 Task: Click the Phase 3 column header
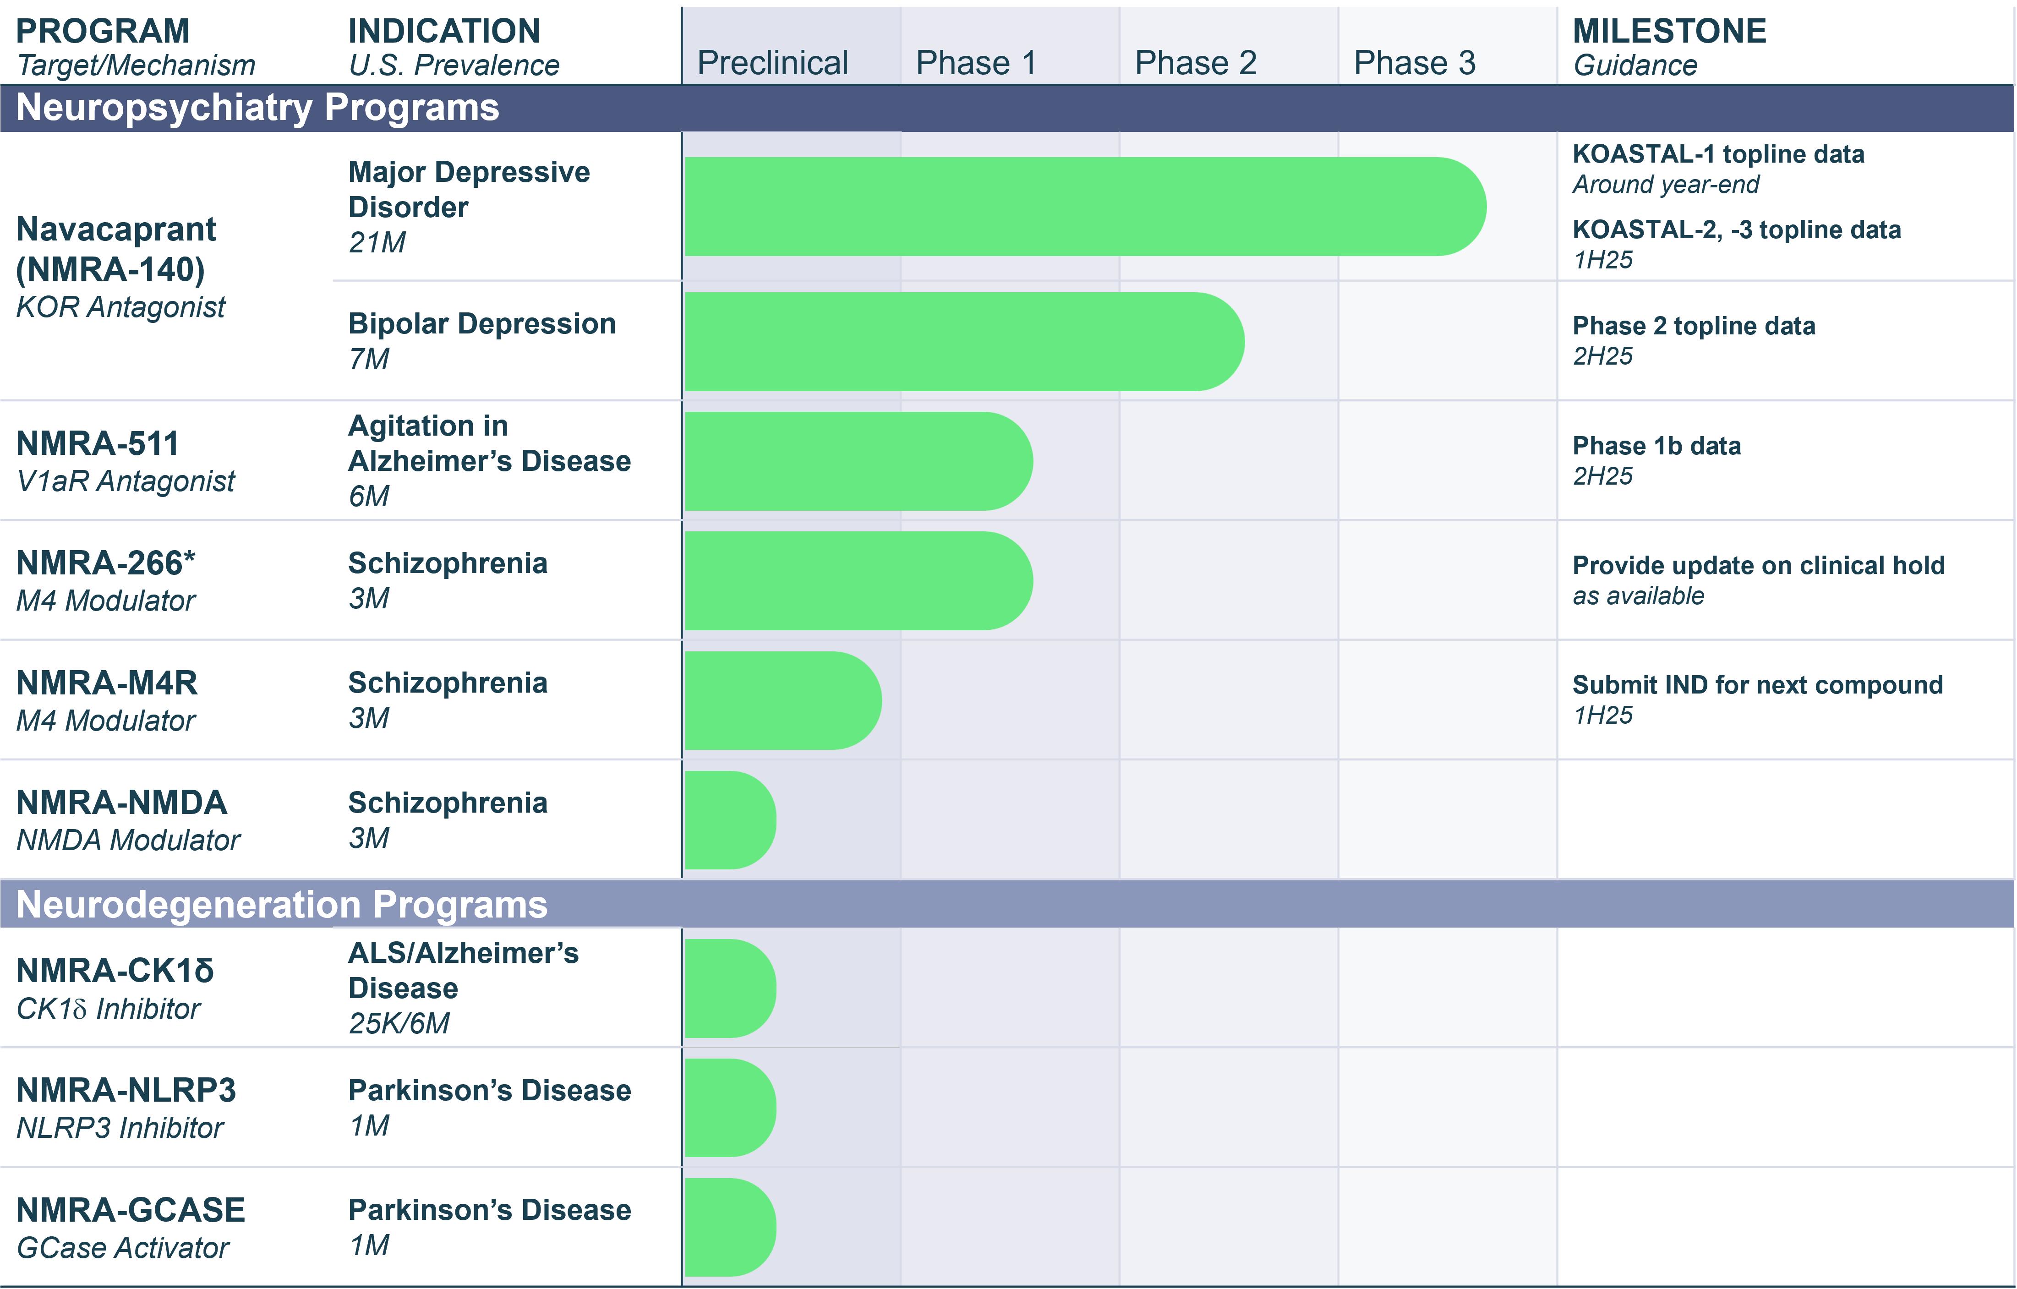pyautogui.click(x=1414, y=63)
